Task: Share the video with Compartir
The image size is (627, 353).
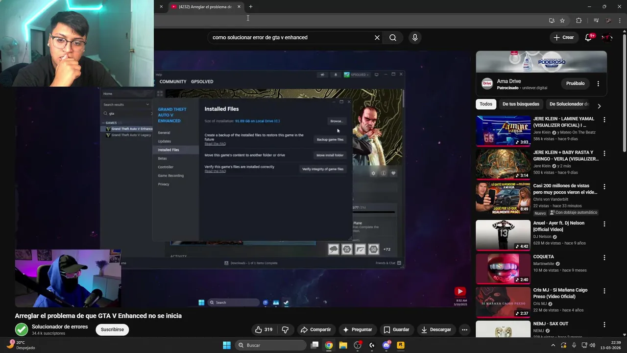Action: [316, 329]
